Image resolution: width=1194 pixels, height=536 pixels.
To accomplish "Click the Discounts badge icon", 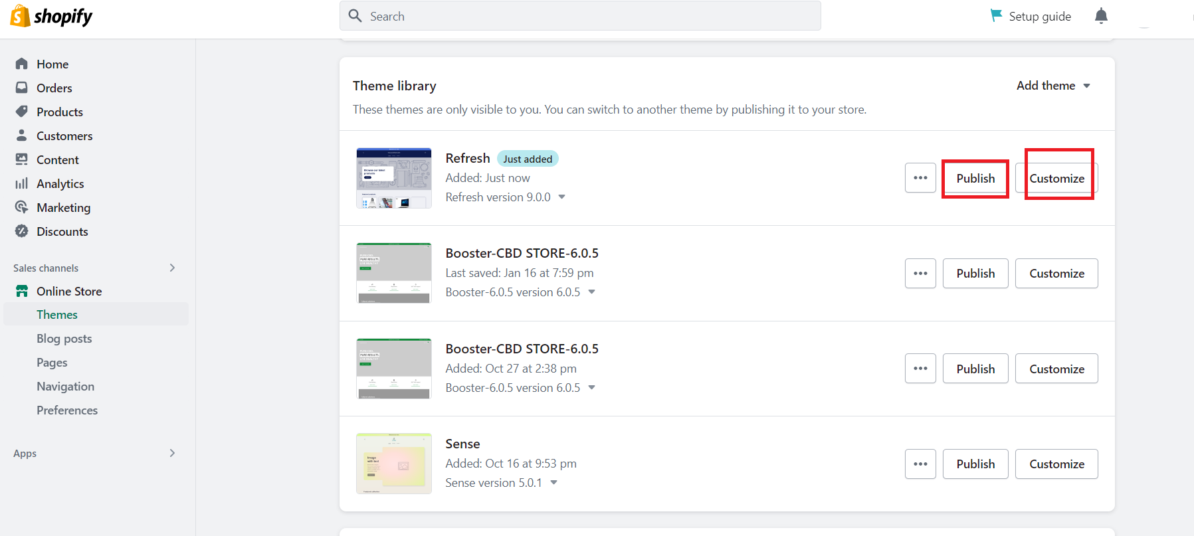I will (22, 231).
